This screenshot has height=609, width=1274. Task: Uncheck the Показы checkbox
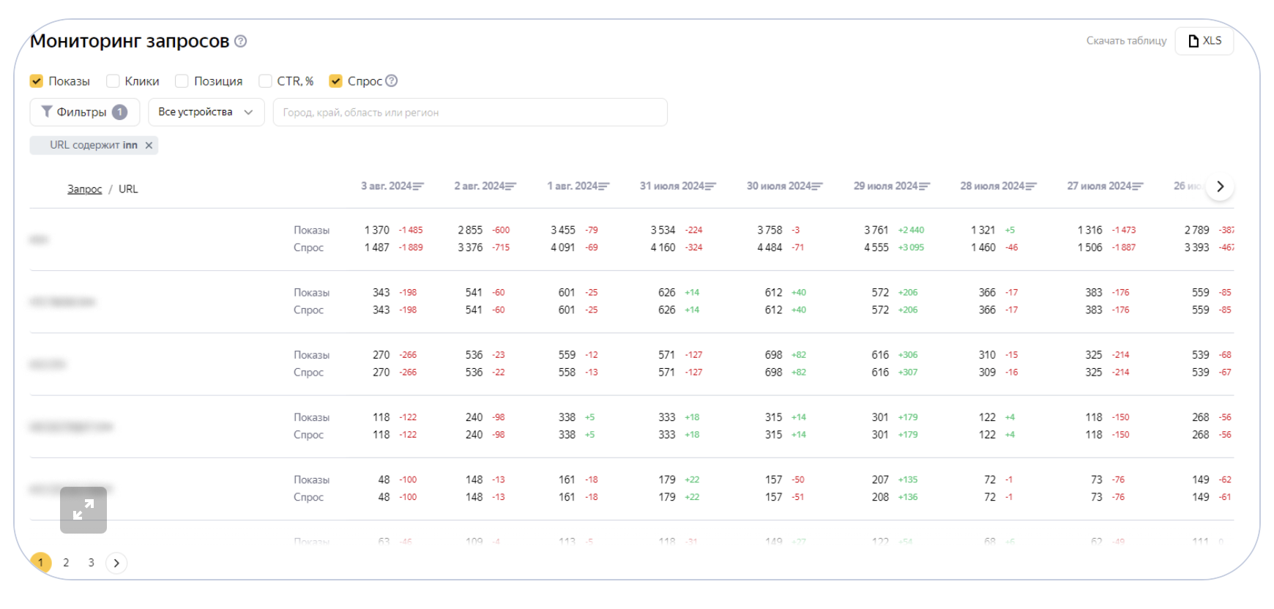(x=37, y=81)
